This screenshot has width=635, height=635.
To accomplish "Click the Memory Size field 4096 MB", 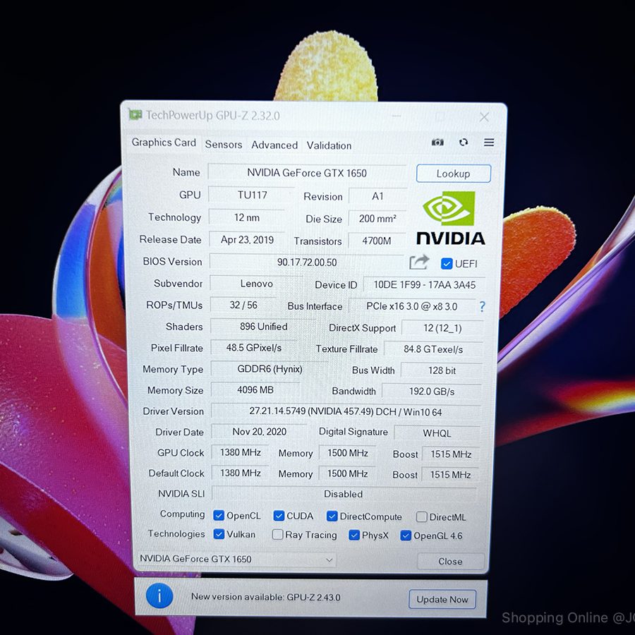I will point(255,390).
